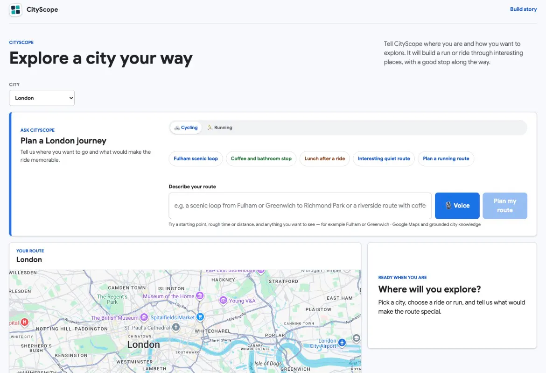Click the ISLINGTON map label
Viewport: 546px width, 373px height.
(171, 288)
